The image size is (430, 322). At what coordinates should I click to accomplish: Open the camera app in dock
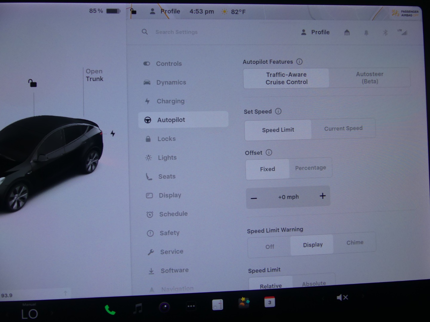(164, 307)
